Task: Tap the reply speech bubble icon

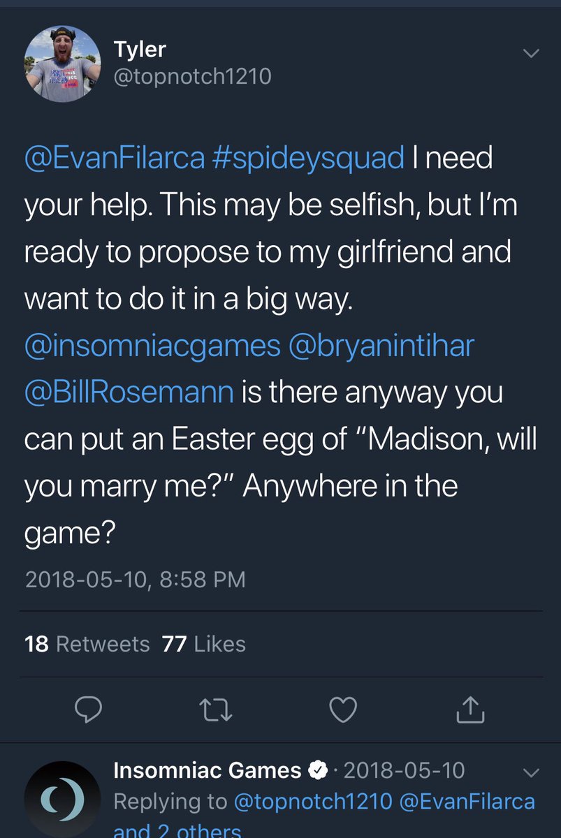Action: 89,710
